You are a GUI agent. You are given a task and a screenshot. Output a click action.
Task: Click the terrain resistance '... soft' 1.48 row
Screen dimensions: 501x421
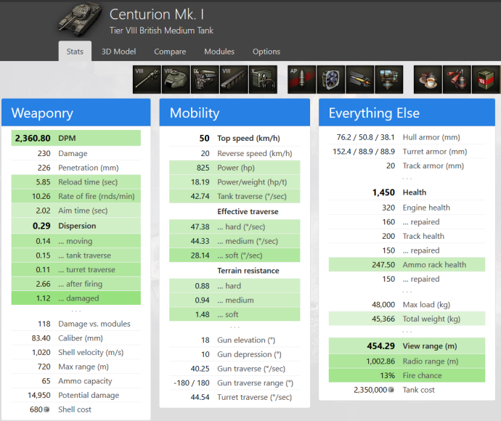point(235,314)
